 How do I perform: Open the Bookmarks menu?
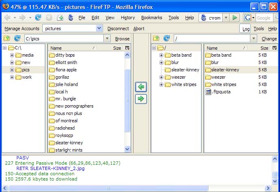tap(152, 18)
